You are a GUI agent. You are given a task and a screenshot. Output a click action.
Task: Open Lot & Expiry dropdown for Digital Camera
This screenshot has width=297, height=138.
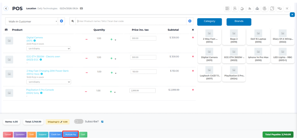point(49,49)
